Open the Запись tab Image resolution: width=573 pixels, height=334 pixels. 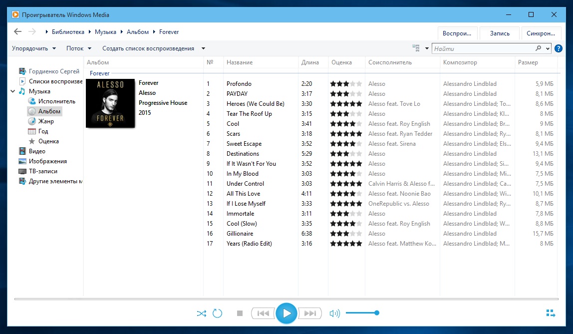tap(500, 33)
